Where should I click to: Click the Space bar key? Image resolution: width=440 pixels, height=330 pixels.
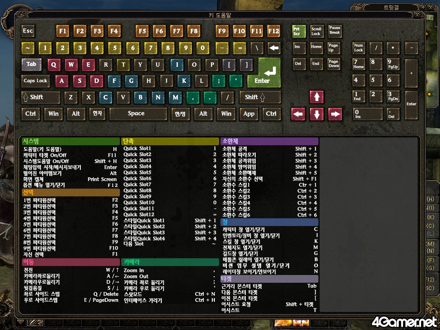click(x=138, y=113)
